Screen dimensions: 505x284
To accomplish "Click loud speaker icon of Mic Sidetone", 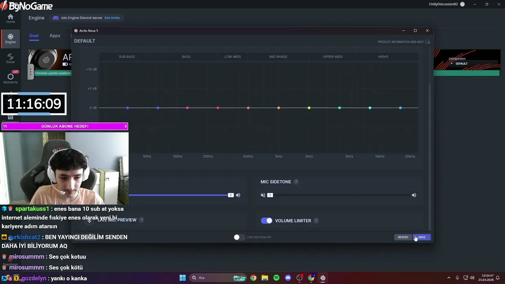I will pos(414,195).
